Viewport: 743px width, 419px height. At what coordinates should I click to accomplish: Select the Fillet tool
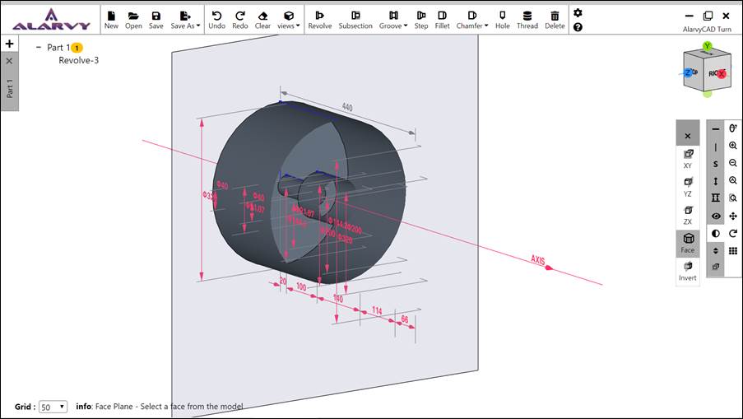[x=442, y=20]
